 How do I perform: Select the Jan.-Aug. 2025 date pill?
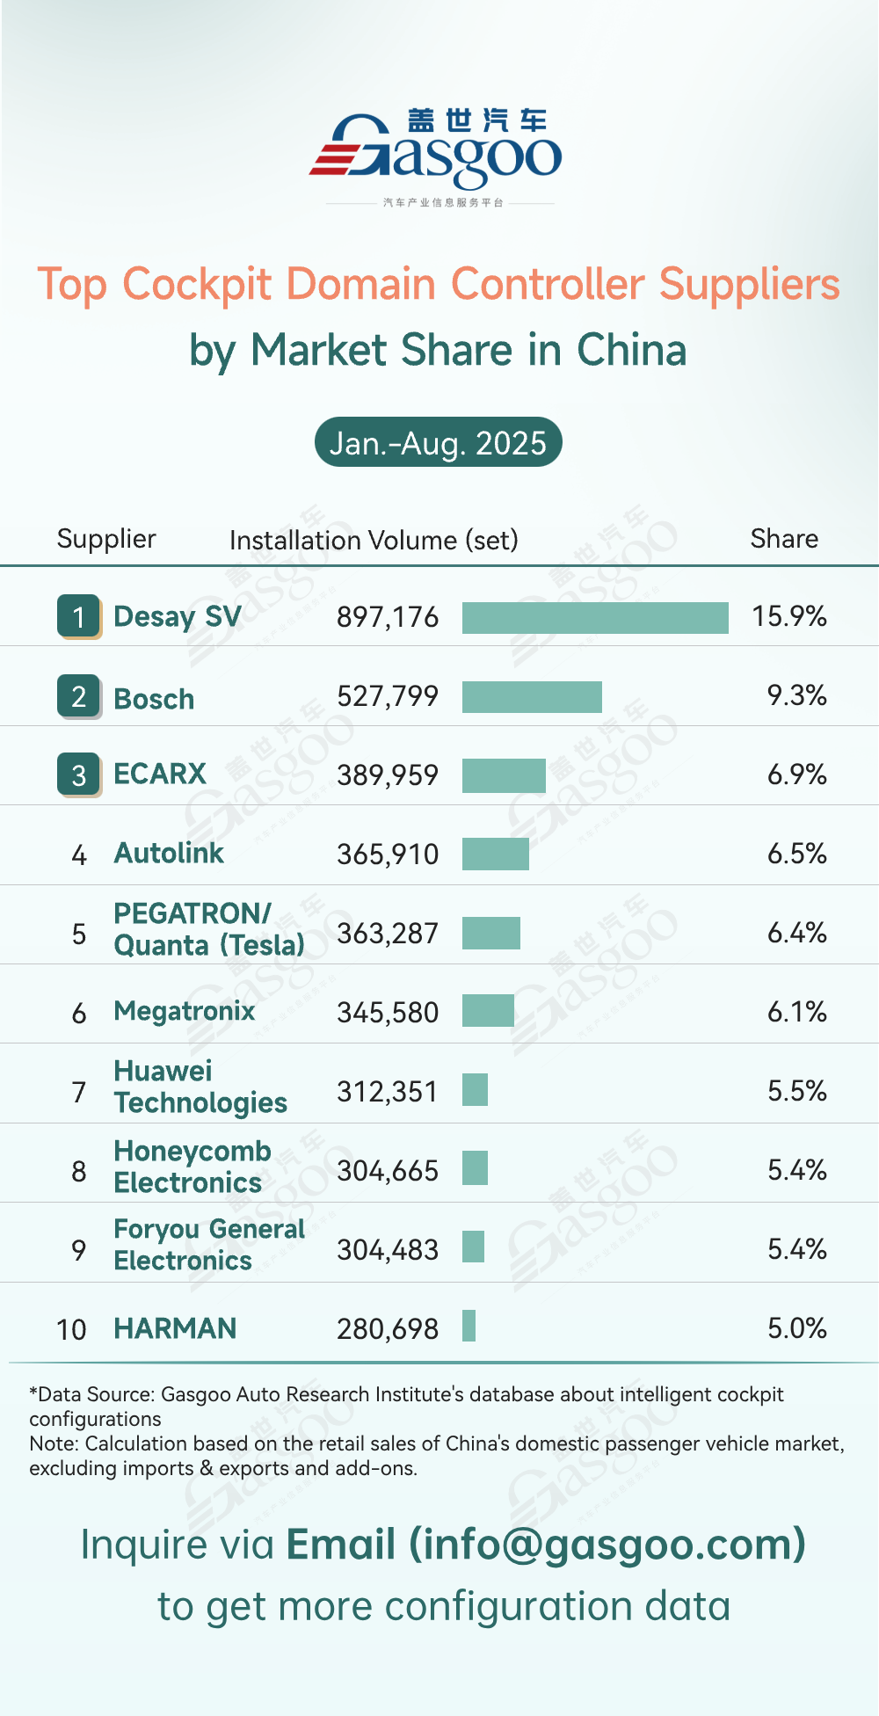pos(438,442)
